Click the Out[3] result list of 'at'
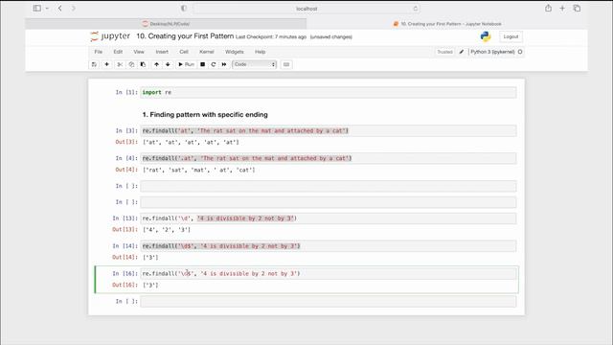The image size is (613, 345). [x=191, y=143]
